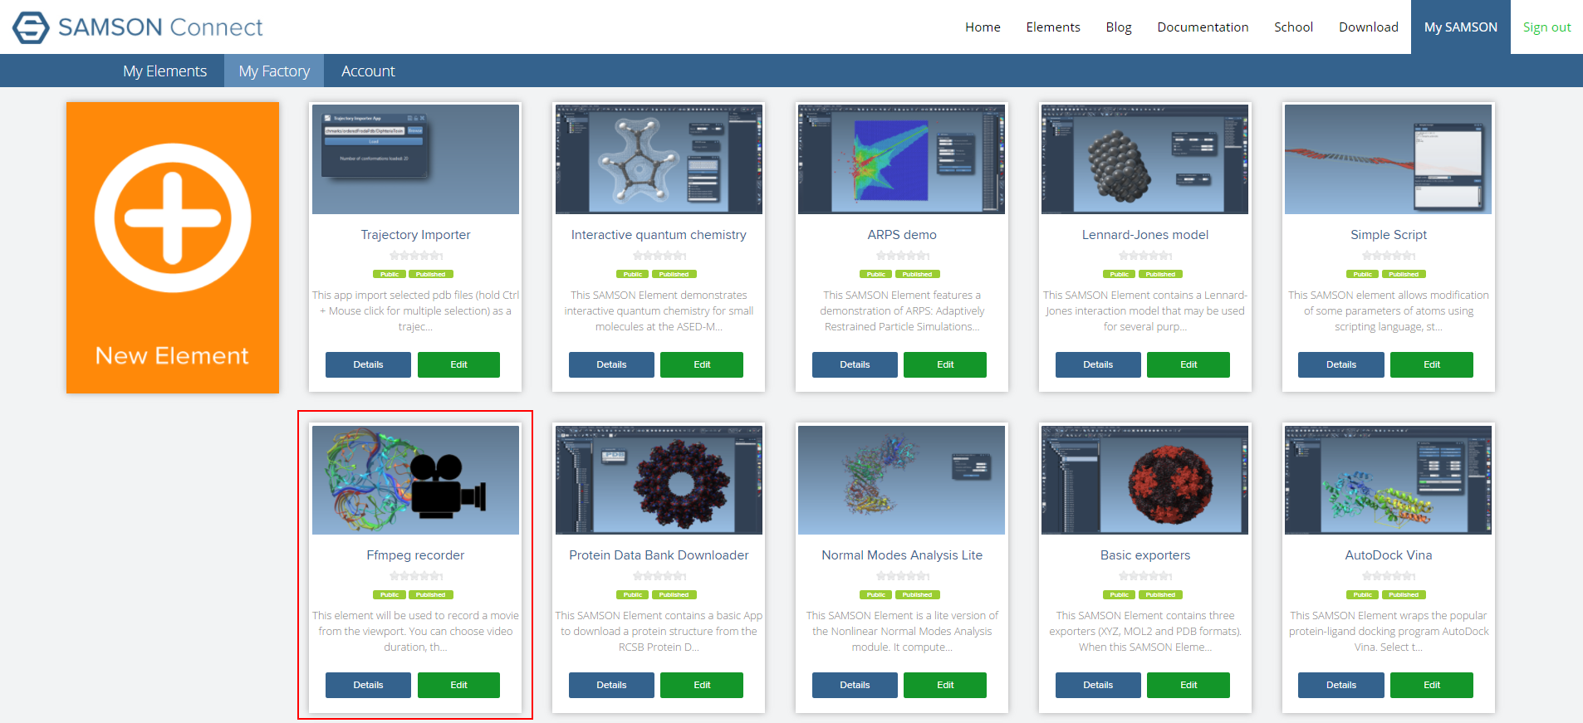This screenshot has height=723, width=1583.
Task: Open the Download page from navigation
Action: 1368,27
